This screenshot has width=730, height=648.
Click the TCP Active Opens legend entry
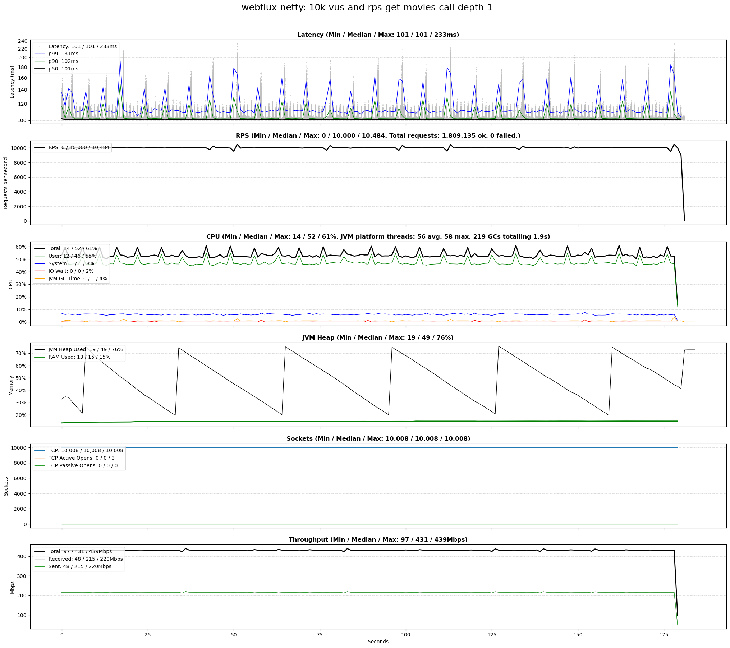pyautogui.click(x=81, y=458)
